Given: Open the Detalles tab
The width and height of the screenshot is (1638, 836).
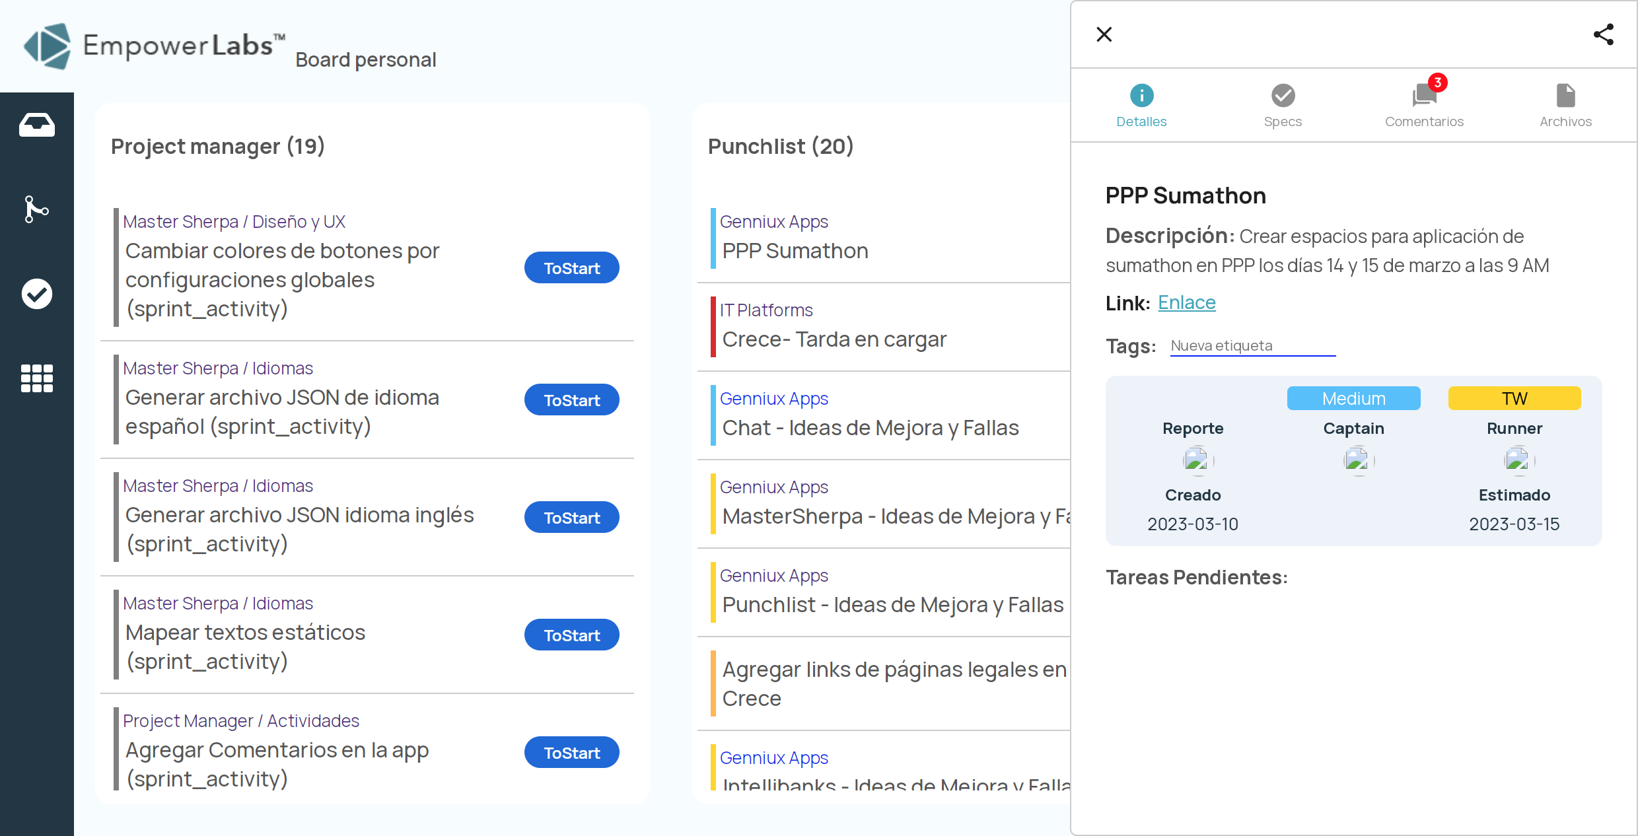Looking at the screenshot, I should [1141, 106].
